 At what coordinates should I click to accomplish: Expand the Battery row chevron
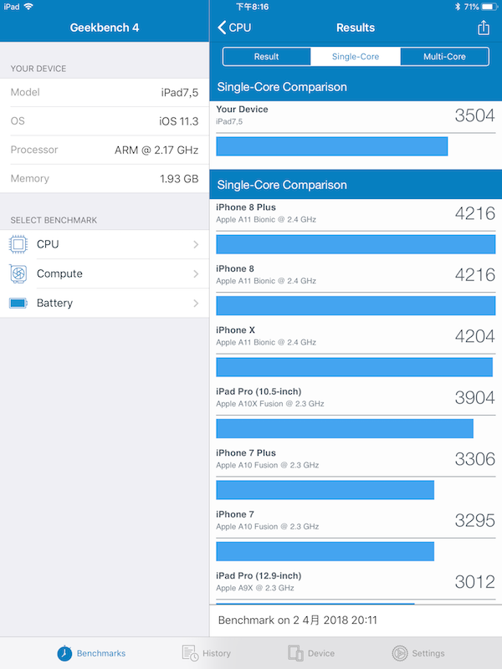coord(196,303)
